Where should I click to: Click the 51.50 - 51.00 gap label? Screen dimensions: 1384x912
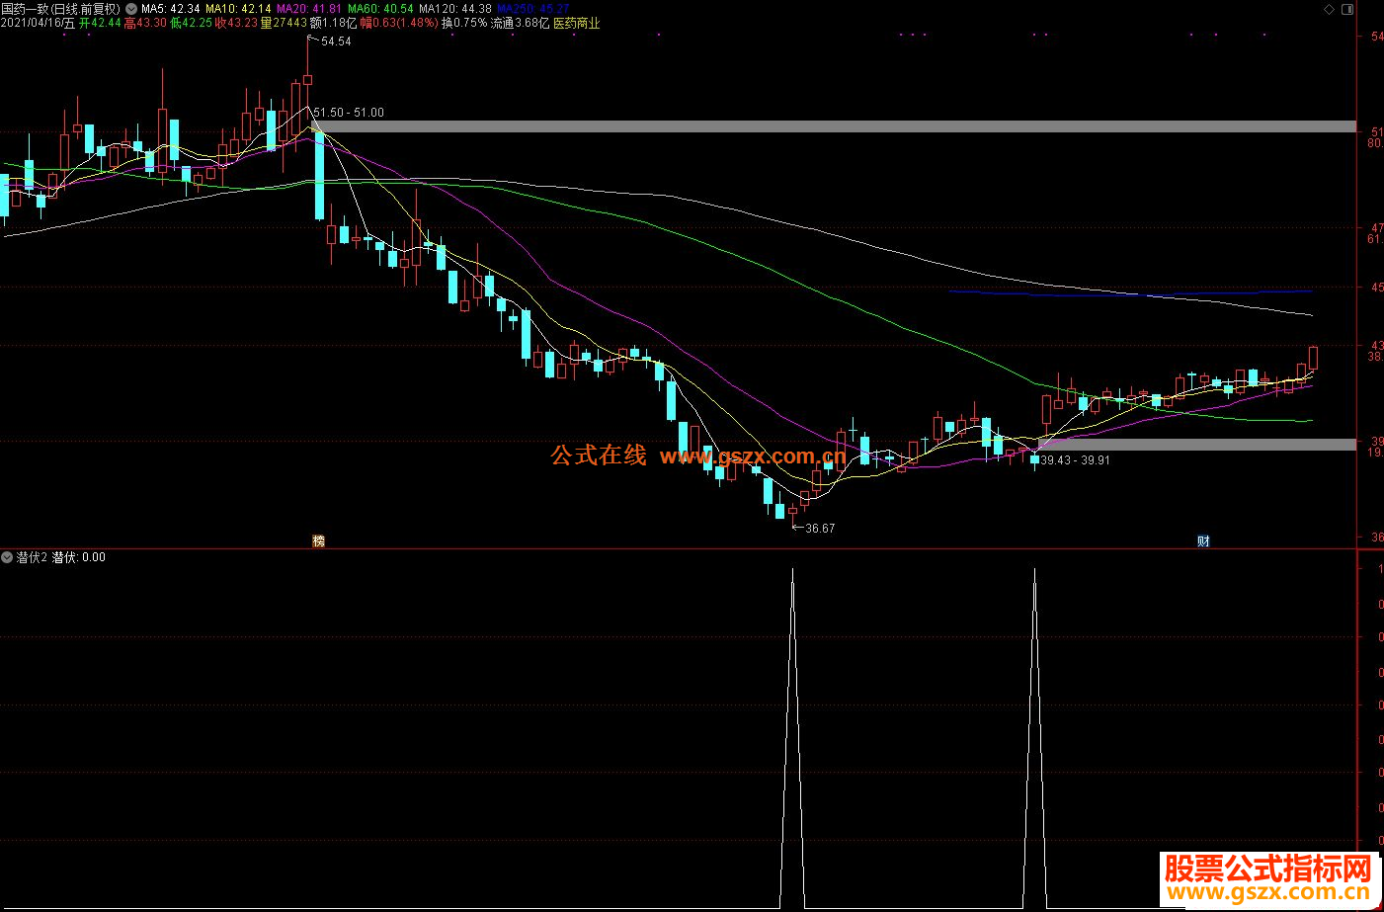tap(349, 113)
